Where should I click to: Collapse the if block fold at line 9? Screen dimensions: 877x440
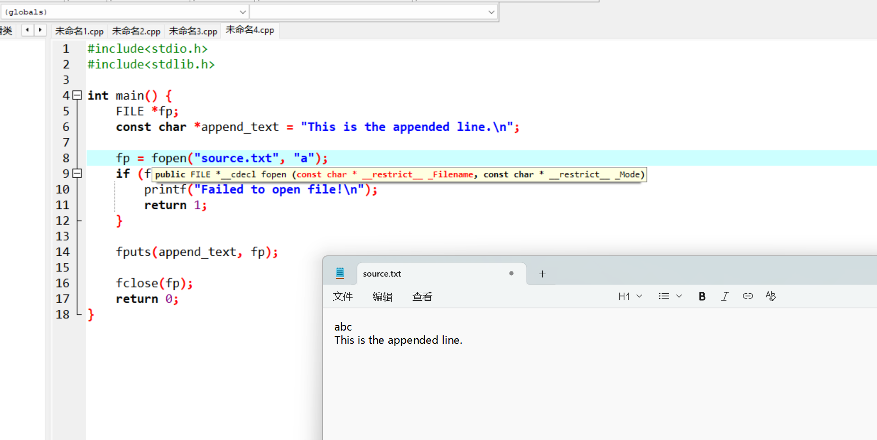coord(77,173)
